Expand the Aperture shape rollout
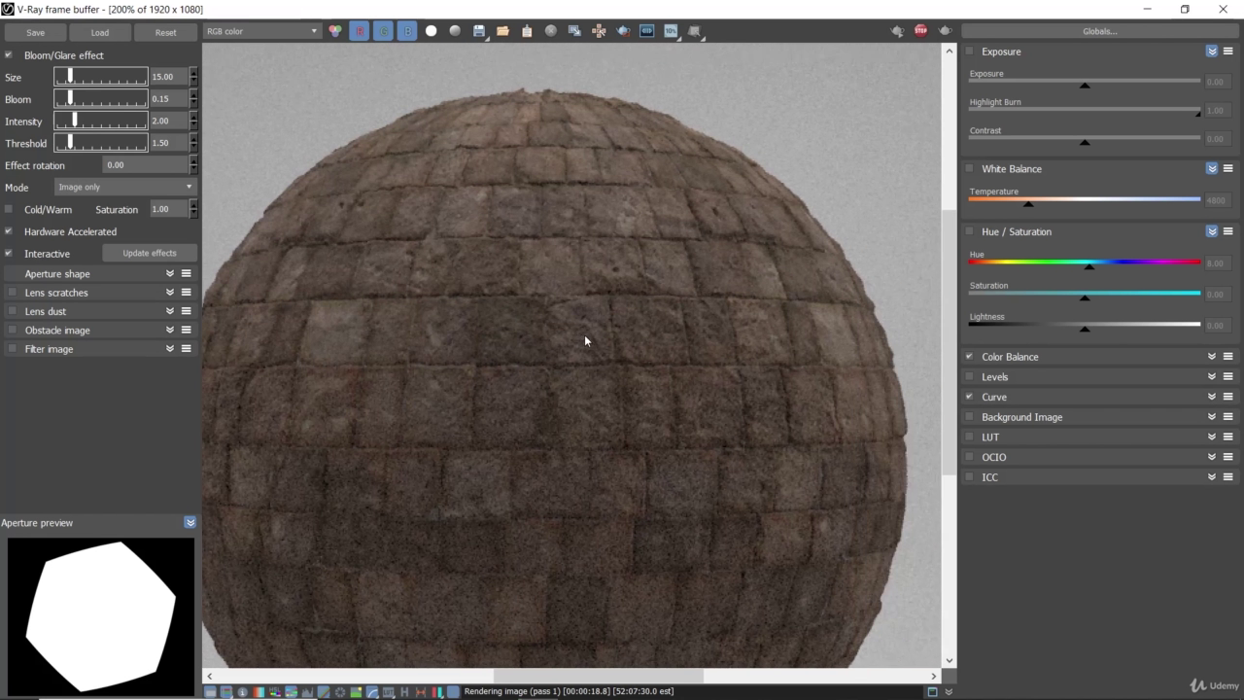This screenshot has width=1244, height=700. pyautogui.click(x=170, y=274)
